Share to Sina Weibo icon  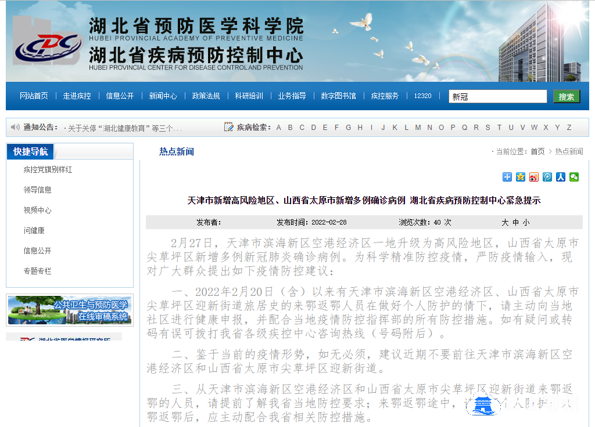[534, 177]
